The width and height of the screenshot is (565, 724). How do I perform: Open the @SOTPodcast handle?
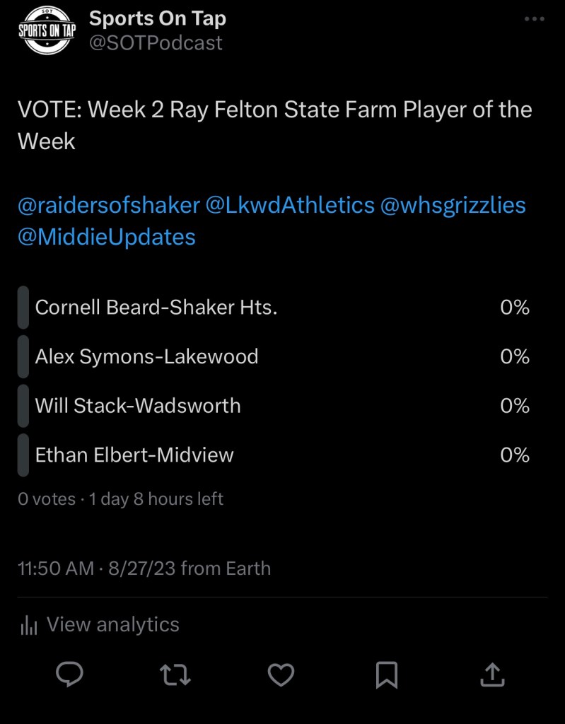(156, 43)
